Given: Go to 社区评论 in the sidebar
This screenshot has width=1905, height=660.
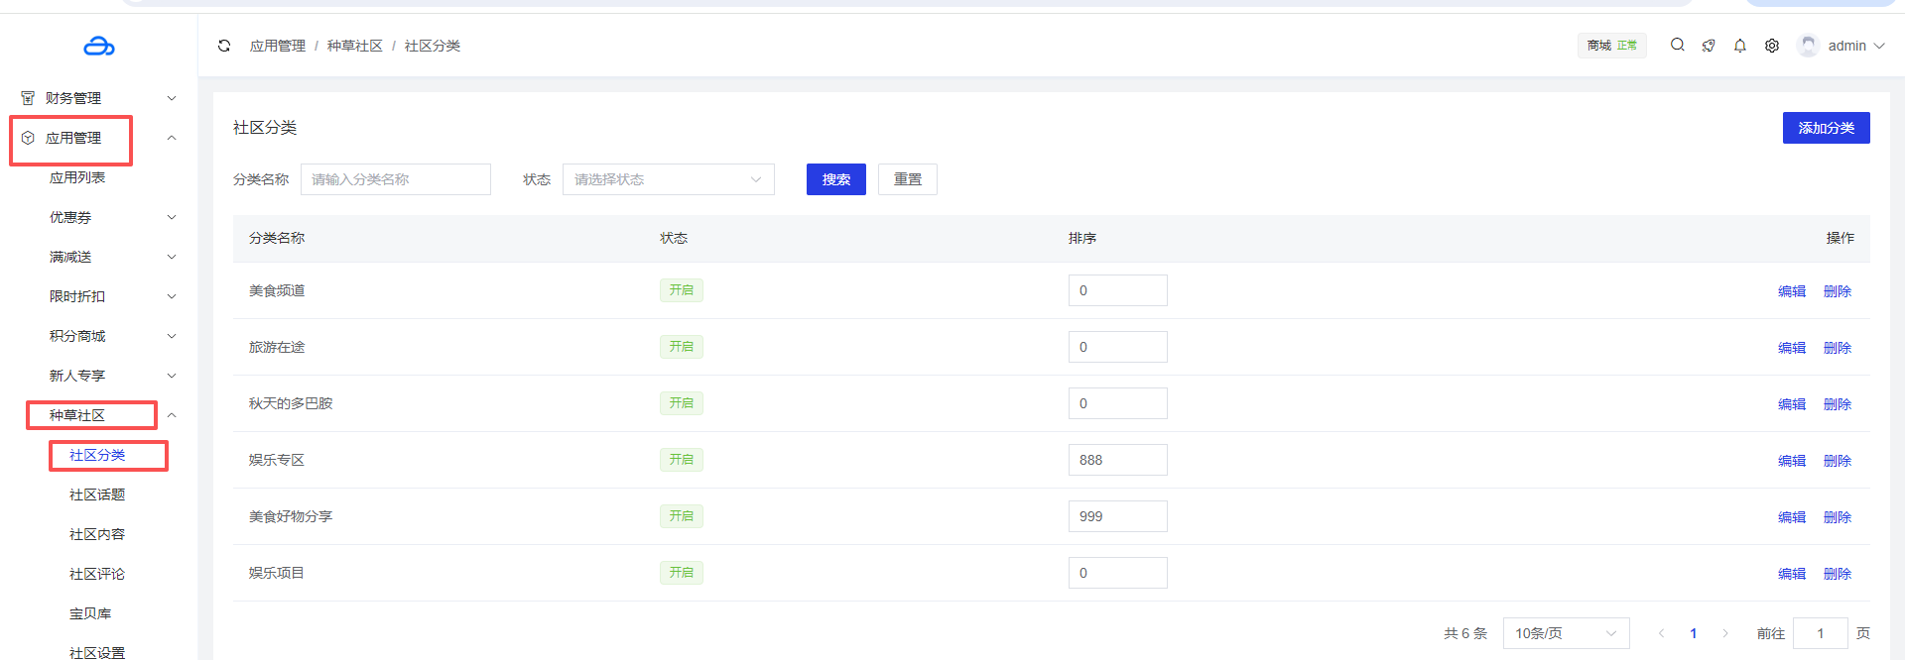Looking at the screenshot, I should click(x=97, y=574).
